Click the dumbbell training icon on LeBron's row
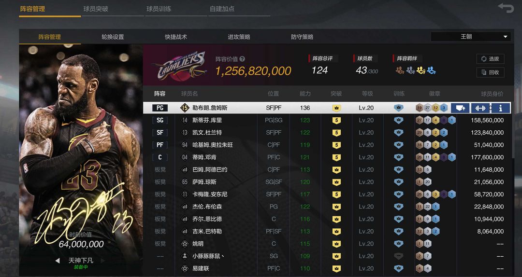 click(480, 108)
